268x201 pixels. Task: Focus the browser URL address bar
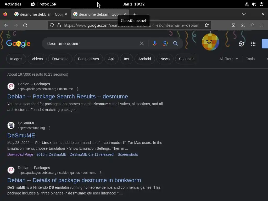(131, 25)
